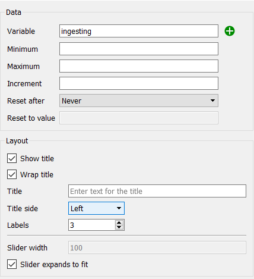The height and width of the screenshot is (279, 254).
Task: Click the Wrap title label text
Action: (37, 175)
